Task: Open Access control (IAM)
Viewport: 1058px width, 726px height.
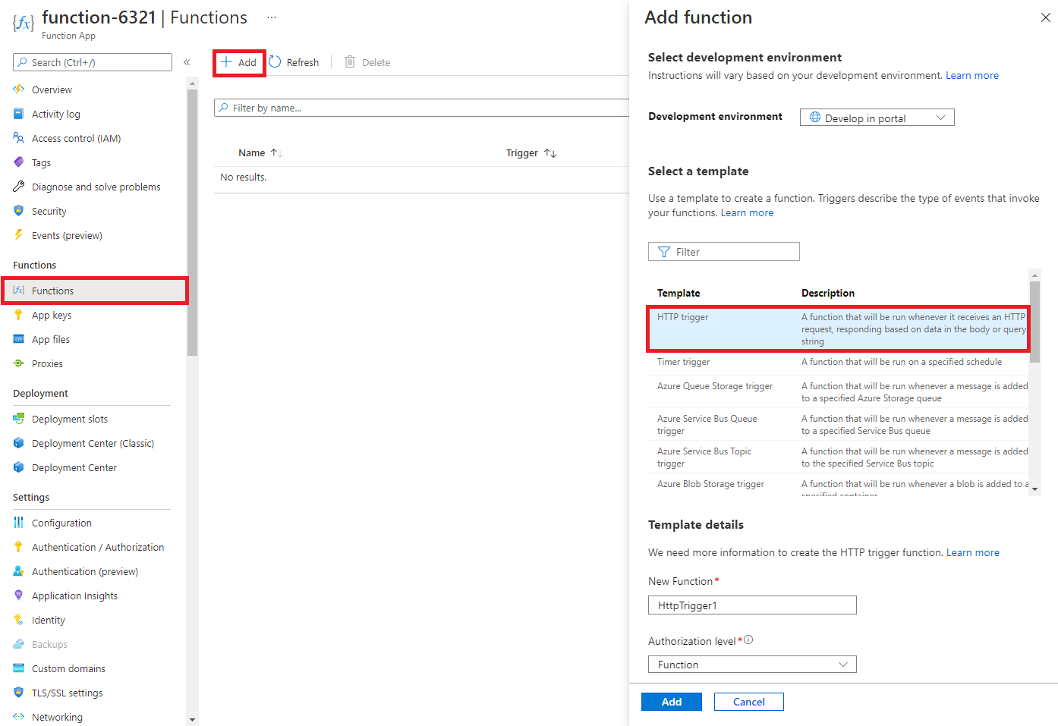Action: [x=75, y=137]
